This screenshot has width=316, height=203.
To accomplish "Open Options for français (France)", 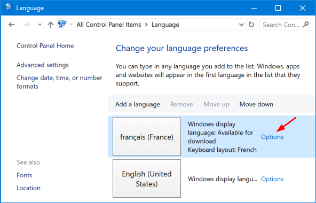I will coord(272,137).
